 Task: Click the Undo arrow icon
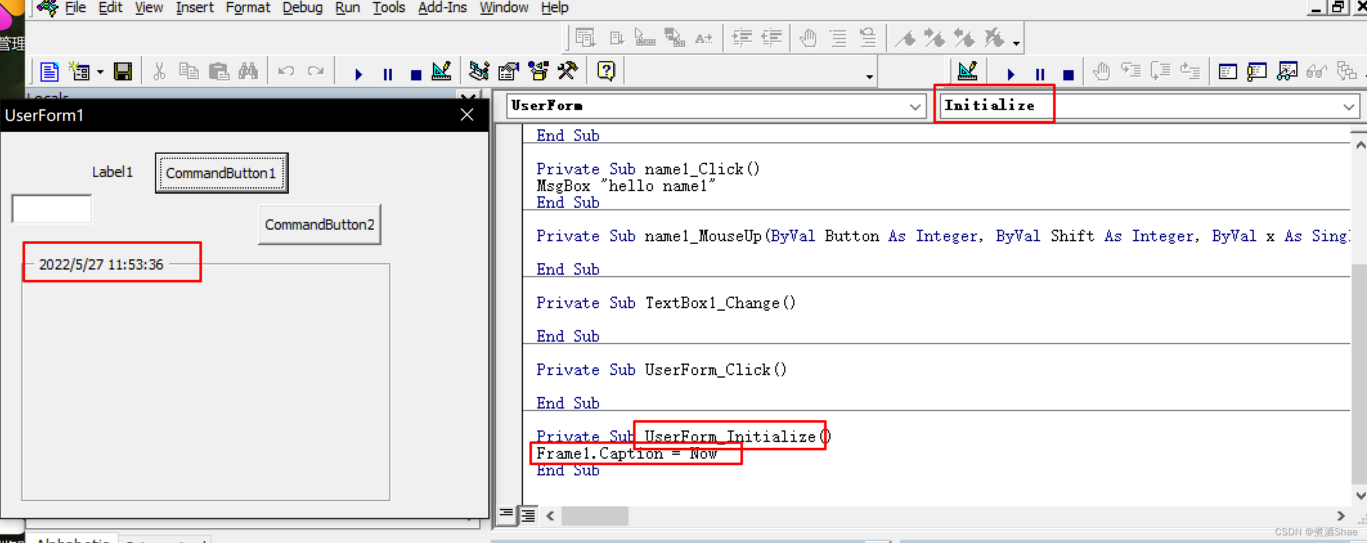[x=286, y=71]
